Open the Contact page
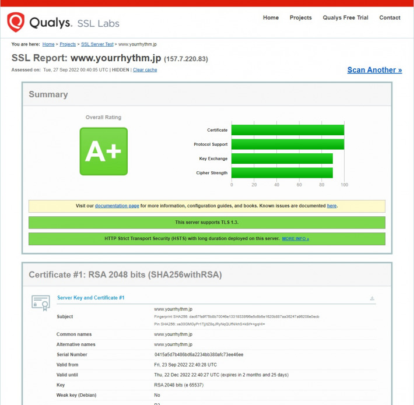 (x=390, y=17)
